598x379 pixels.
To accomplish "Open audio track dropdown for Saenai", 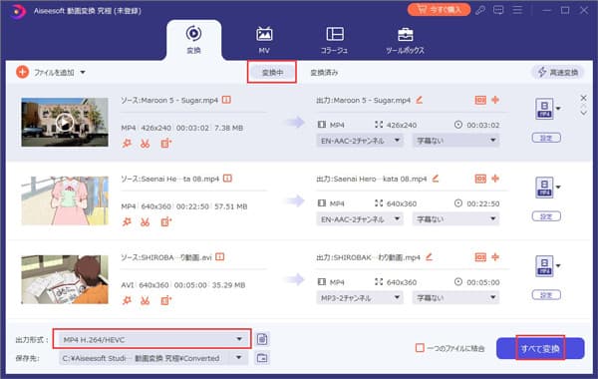I will pos(360,219).
